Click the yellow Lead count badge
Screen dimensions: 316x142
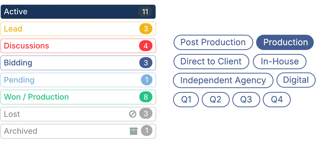tap(146, 29)
